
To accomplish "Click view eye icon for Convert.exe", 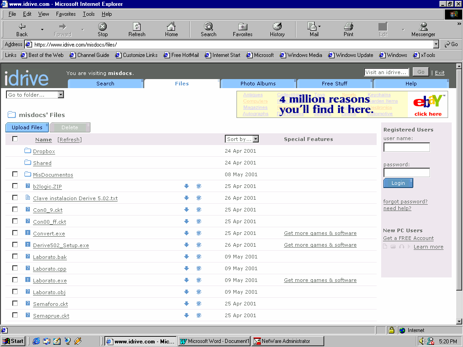I will point(198,233).
